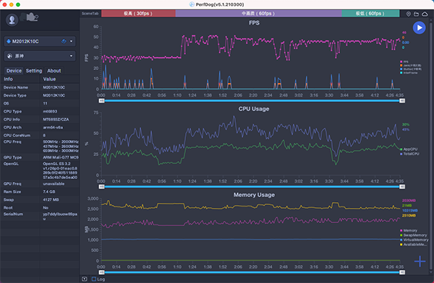Screen dimensions: 434x283
Task: Select the Device Name row
Action: click(40, 87)
